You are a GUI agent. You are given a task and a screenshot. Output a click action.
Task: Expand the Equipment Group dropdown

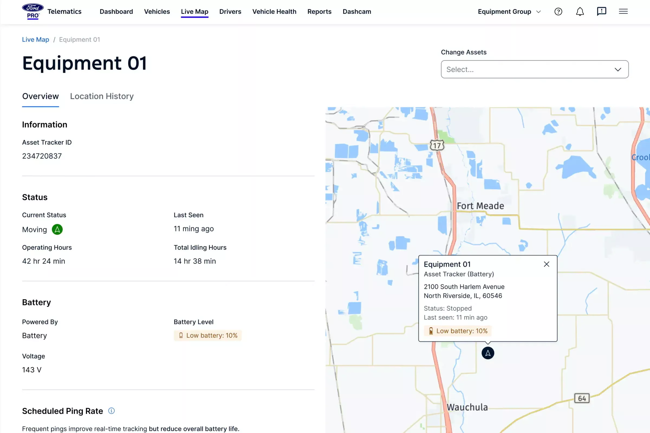click(509, 12)
